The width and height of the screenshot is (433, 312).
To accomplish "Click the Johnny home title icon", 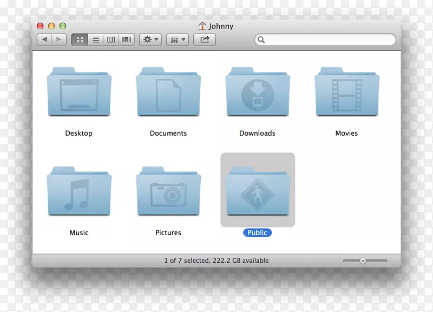I will (202, 25).
